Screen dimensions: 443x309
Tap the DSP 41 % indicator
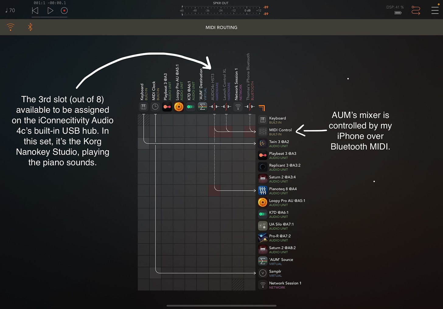395,7
